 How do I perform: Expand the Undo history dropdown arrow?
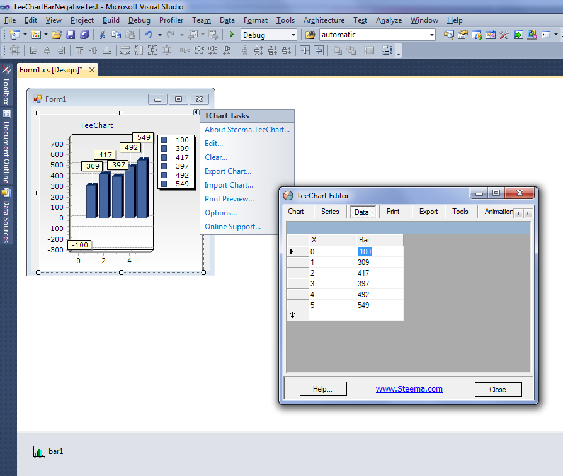coord(160,35)
